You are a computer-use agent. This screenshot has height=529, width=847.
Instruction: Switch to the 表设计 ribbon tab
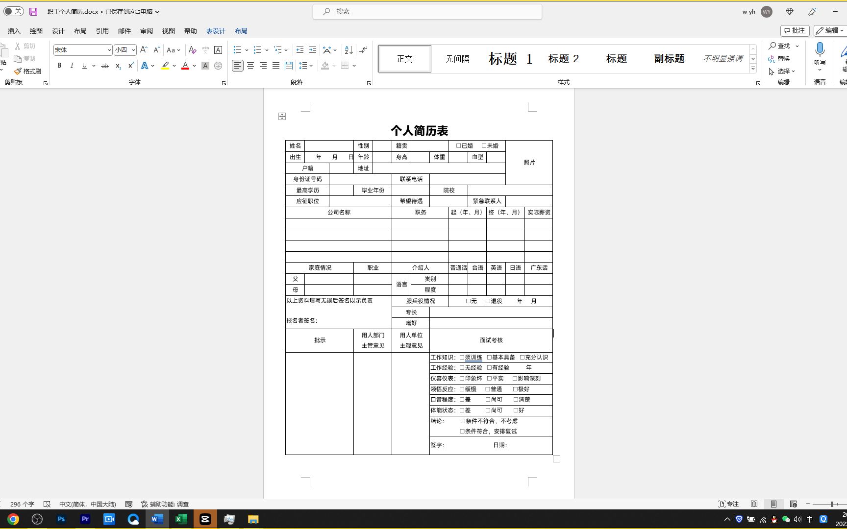coord(215,30)
